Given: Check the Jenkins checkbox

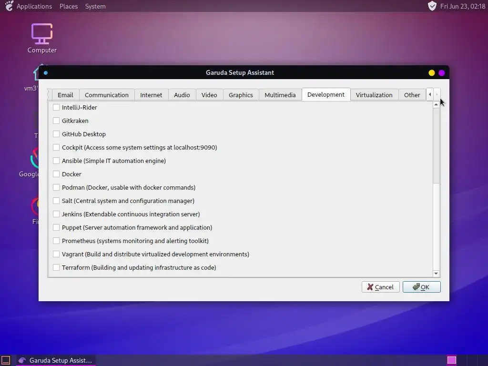Looking at the screenshot, I should [56, 214].
